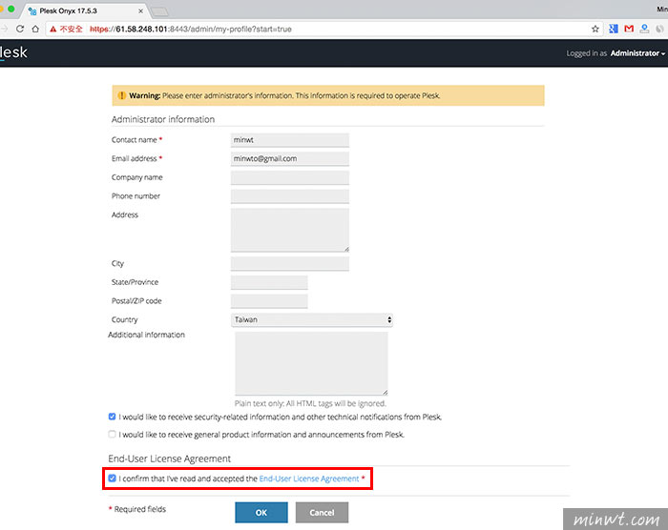Open the Administrator account dropdown
Image resolution: width=668 pixels, height=530 pixels.
[x=637, y=53]
